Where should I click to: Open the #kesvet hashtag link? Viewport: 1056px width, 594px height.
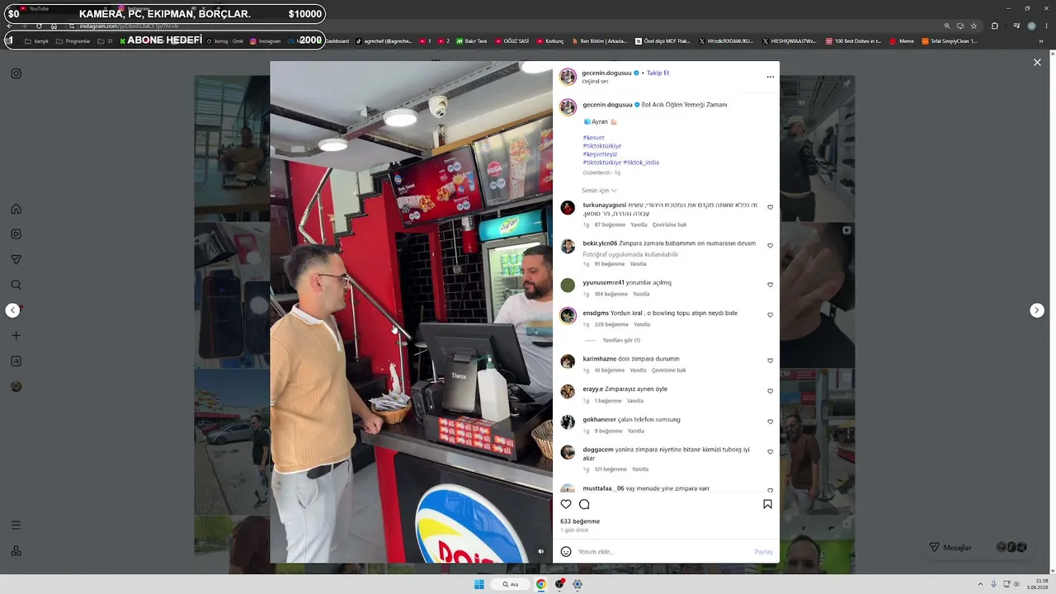pyautogui.click(x=593, y=138)
